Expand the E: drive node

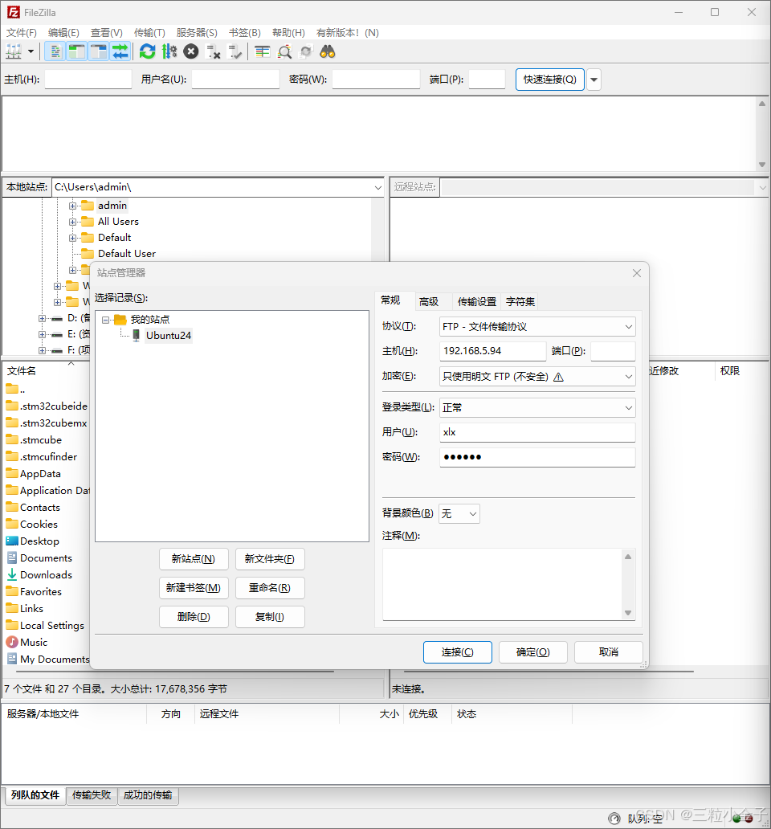pyautogui.click(x=42, y=334)
